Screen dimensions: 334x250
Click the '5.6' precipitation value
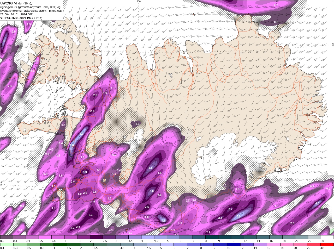[72, 145]
